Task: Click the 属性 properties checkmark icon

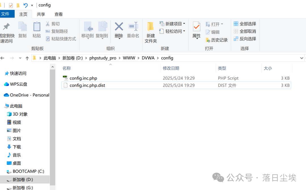Action: coord(197,27)
